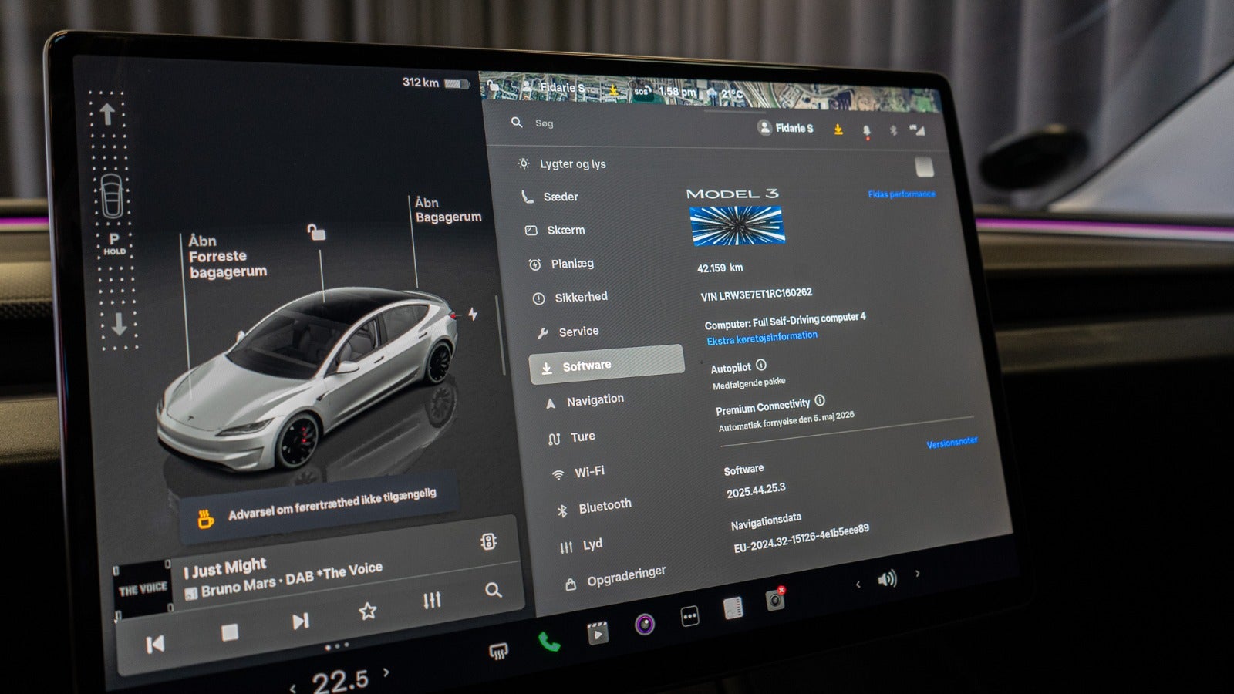Open Service settings

pos(578,332)
